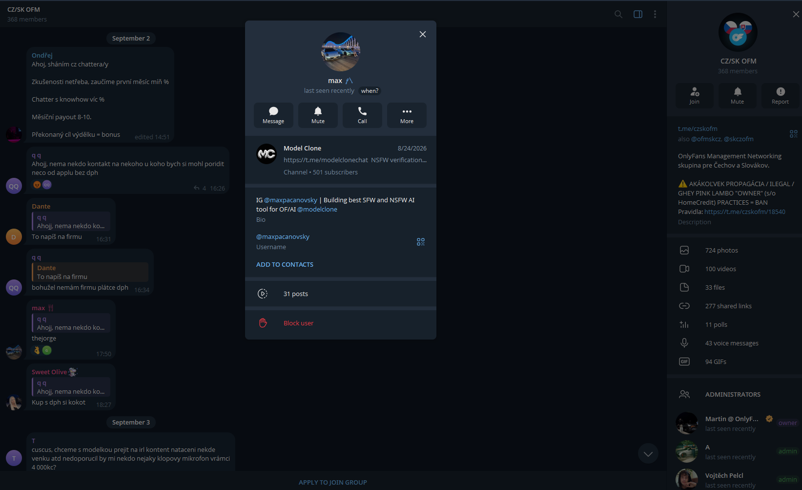Report the CZ/SK OFM group
Viewport: 802px width, 490px height.
click(781, 95)
